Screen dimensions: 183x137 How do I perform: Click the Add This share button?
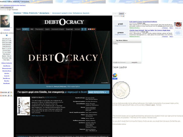click(7, 96)
